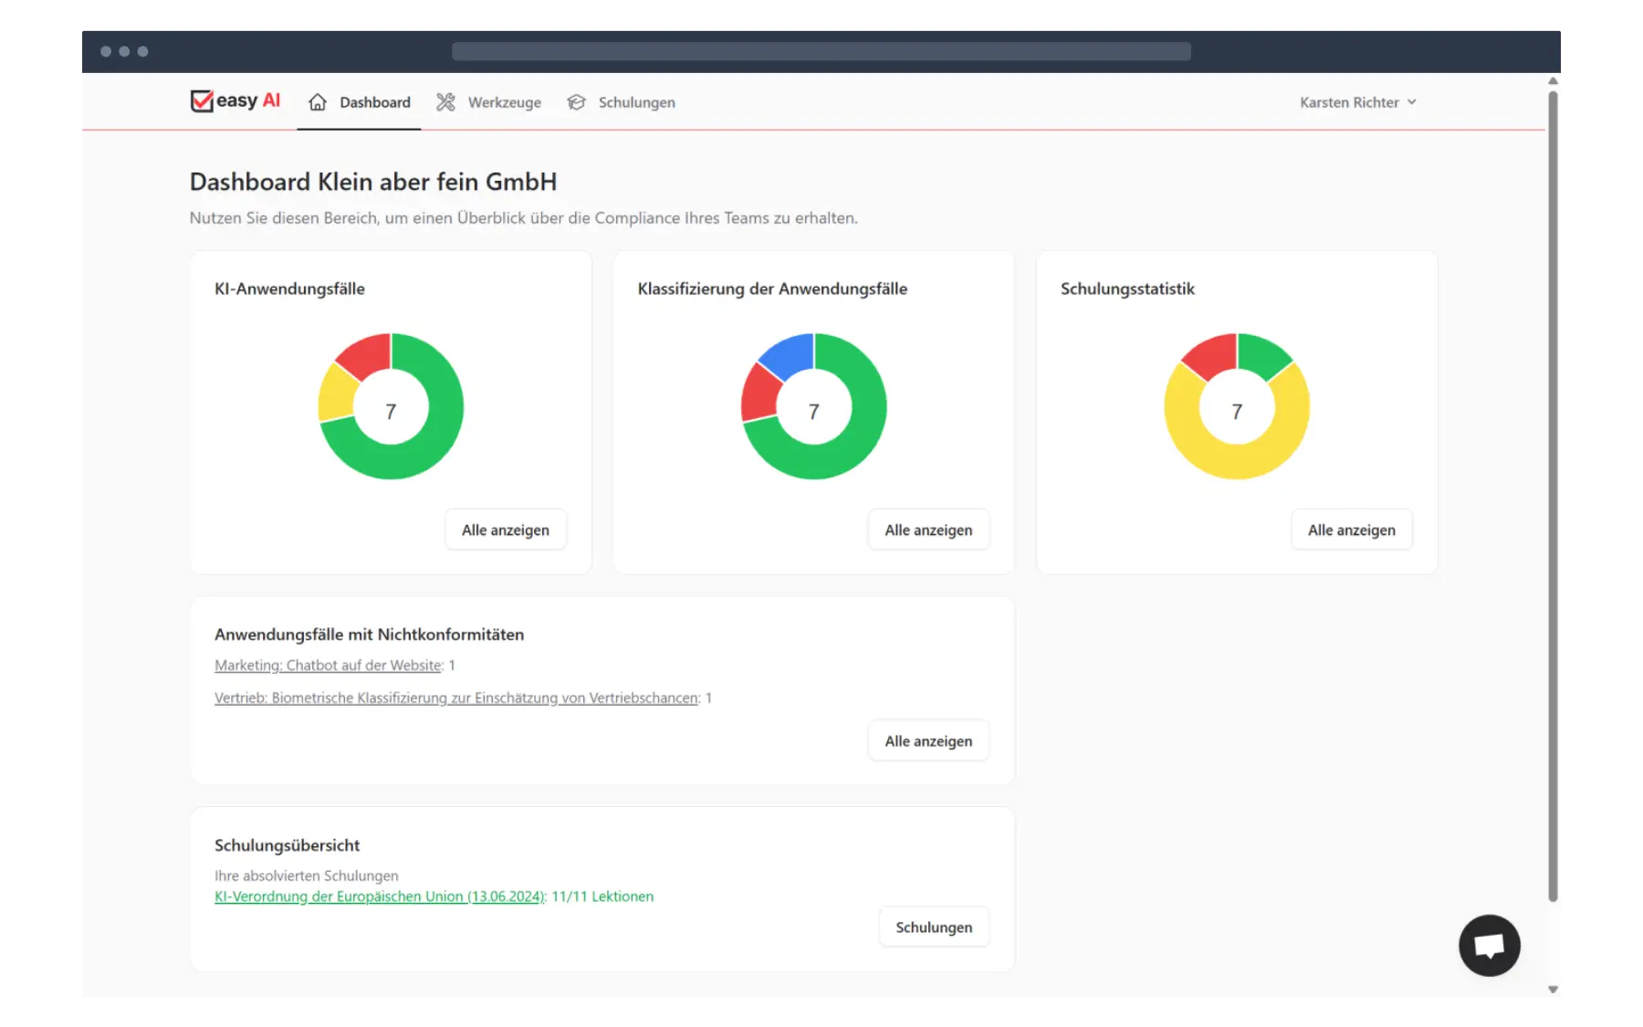Click the Ihre absolvierten Schulungen label
This screenshot has width=1643, height=1027.
[306, 875]
